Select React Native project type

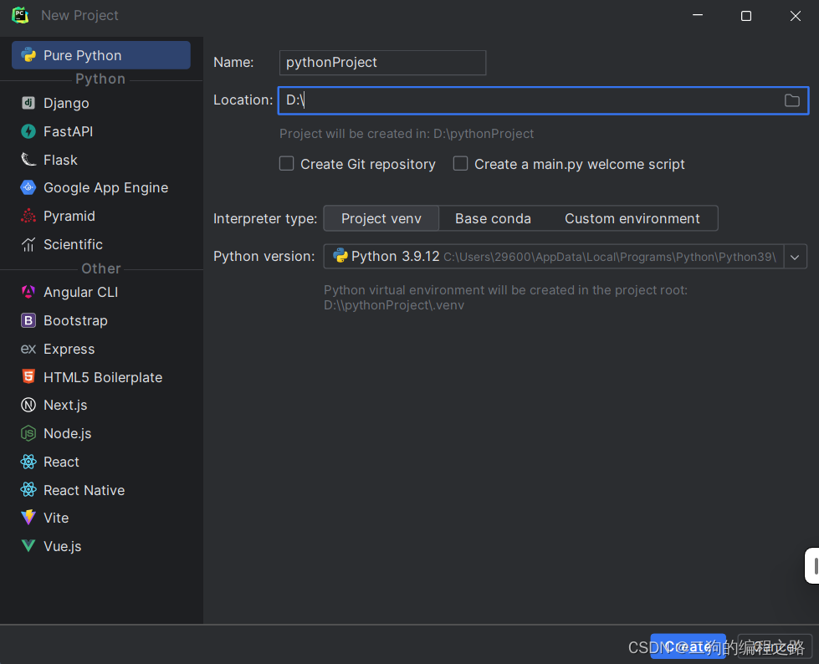click(x=101, y=490)
